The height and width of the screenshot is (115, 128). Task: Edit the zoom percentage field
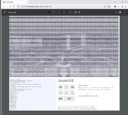(x=64, y=12)
